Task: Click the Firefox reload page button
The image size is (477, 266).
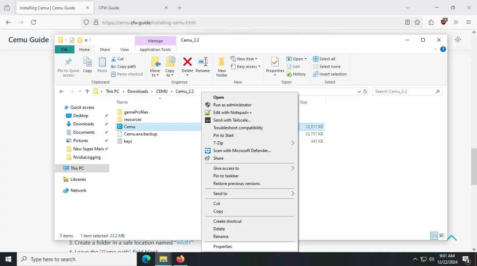Action: 34,22
